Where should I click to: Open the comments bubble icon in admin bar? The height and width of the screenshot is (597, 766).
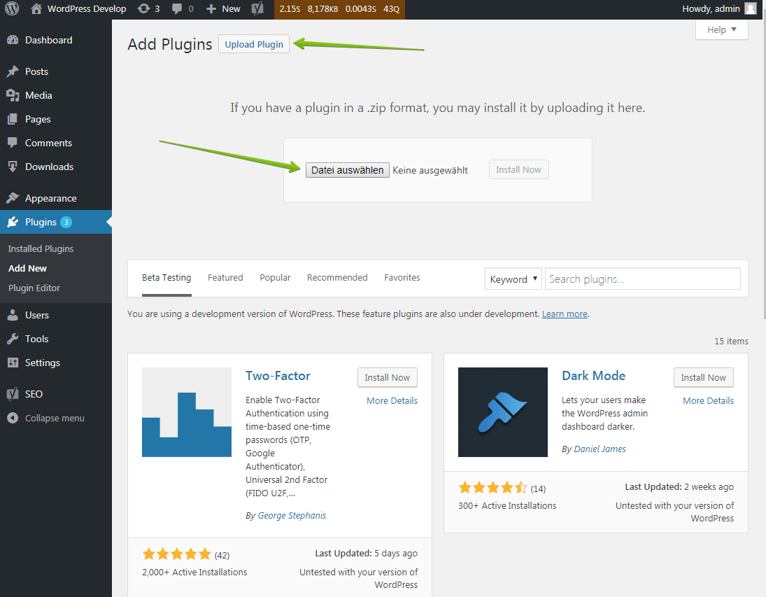177,9
